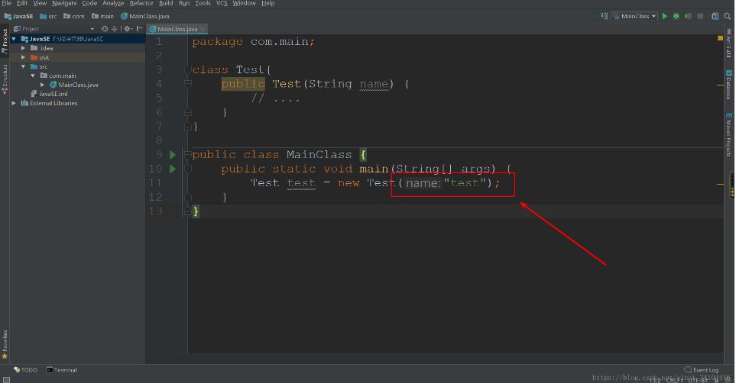The width and height of the screenshot is (736, 383).
Task: Fold the MainClass class at line 9
Action: 188,155
